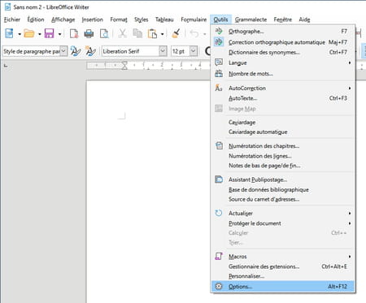Click the Cut scissors icon
Image resolution: width=366 pixels, height=303 pixels.
[123, 33]
